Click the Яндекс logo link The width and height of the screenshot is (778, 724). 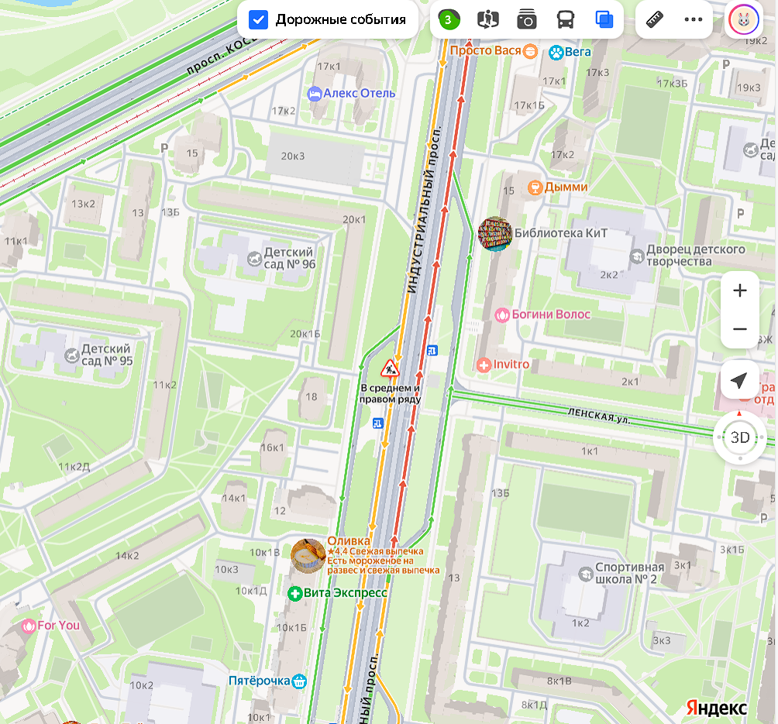717,707
